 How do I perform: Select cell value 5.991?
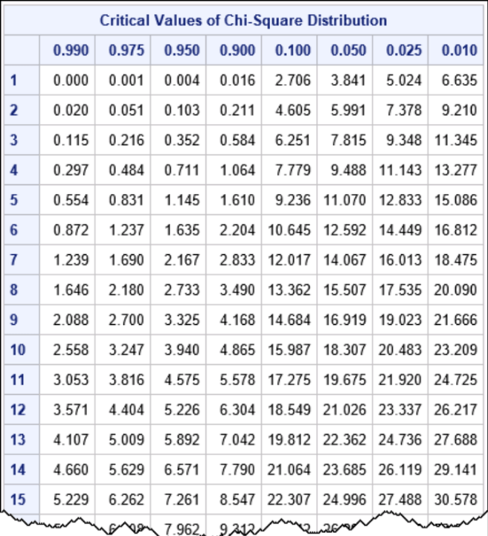[x=348, y=110]
